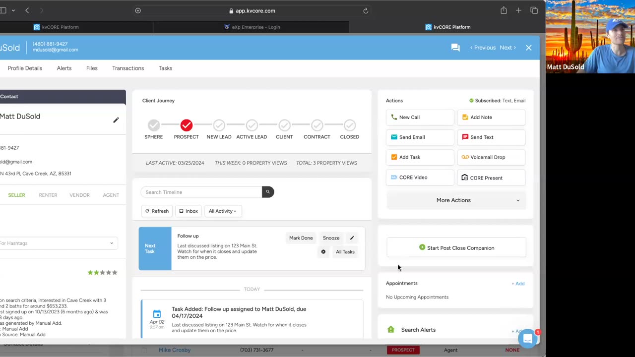This screenshot has height=357, width=635.
Task: Click the timeline search magnifier button
Action: coord(268,192)
